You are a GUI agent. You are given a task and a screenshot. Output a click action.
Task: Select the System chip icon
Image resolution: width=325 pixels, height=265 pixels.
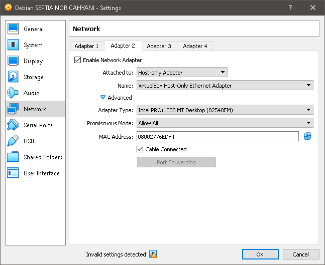point(13,45)
